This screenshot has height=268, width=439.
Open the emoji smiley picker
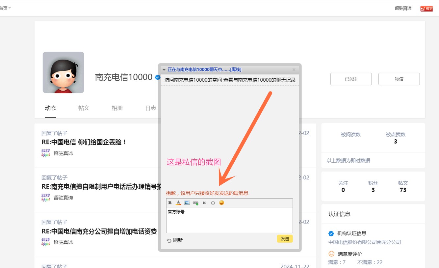pos(221,203)
